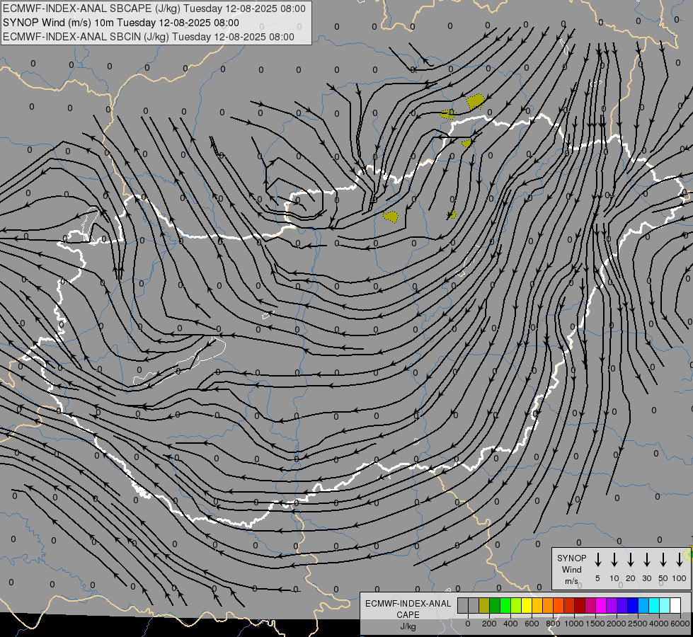Click the SBCAPE title line in header
This screenshot has width=693, height=637.
154,8
